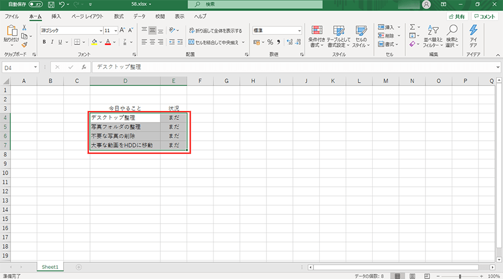The width and height of the screenshot is (503, 279).
Task: Click the Comments (コメント) button
Action: tap(485, 17)
